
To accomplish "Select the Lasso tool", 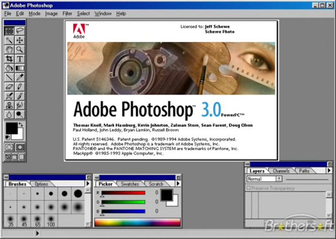I will coord(20,31).
